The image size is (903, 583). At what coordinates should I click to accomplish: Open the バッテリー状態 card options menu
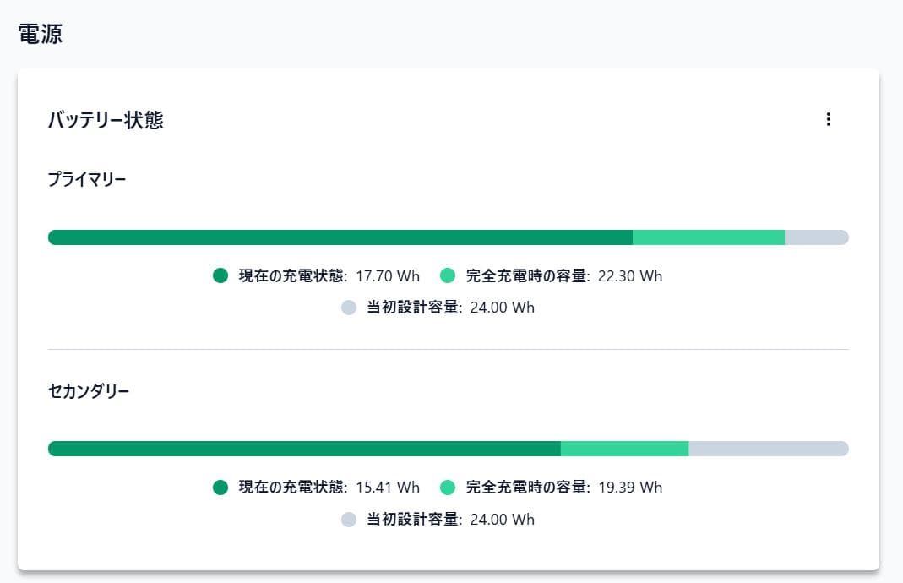pyautogui.click(x=828, y=119)
